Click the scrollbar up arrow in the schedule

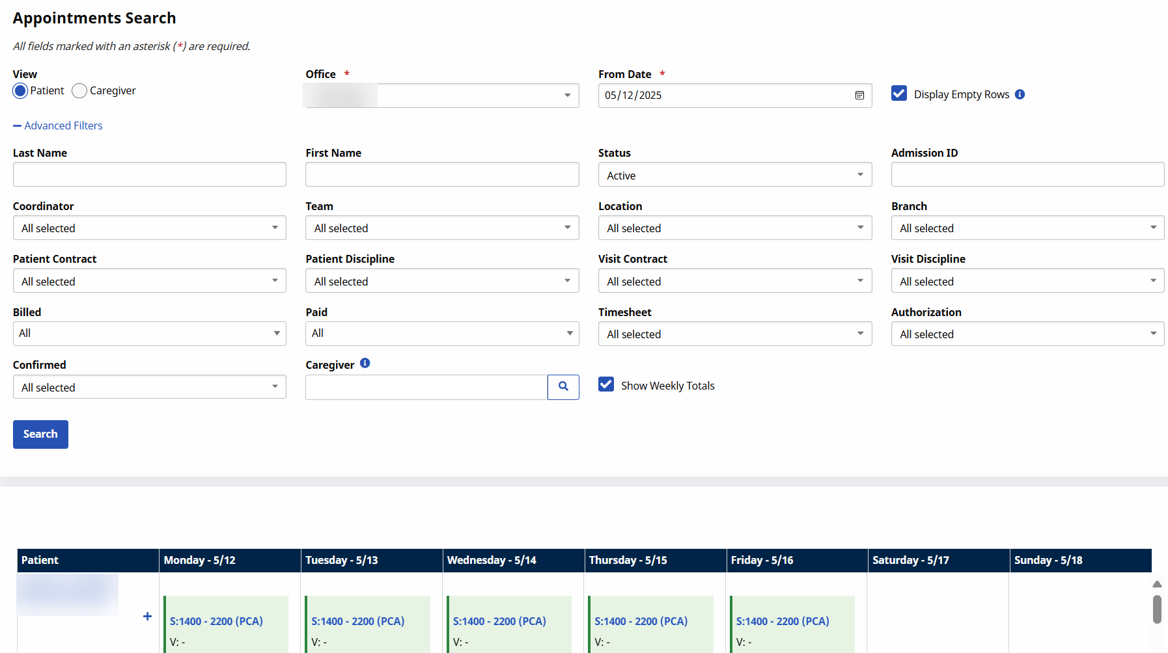click(x=1157, y=584)
